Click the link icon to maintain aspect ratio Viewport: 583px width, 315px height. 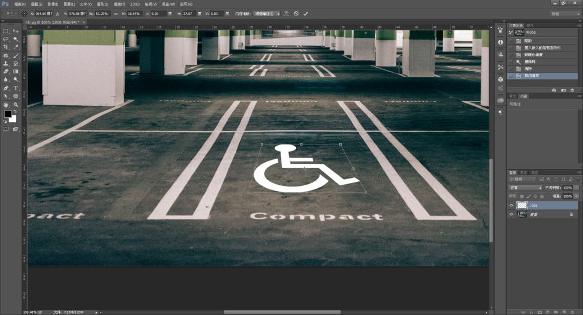pyautogui.click(x=116, y=13)
